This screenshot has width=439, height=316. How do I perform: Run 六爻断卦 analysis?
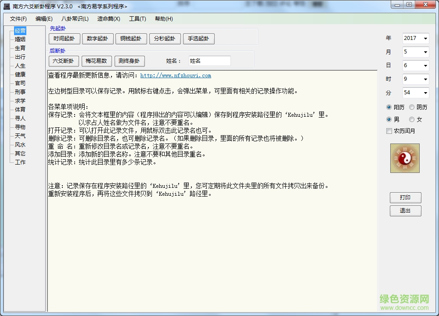[x=63, y=61]
